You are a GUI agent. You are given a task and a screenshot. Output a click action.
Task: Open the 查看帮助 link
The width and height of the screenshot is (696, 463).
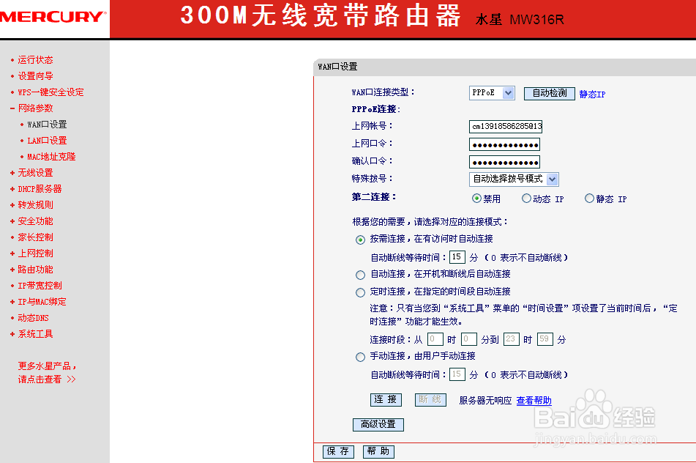[x=534, y=401]
